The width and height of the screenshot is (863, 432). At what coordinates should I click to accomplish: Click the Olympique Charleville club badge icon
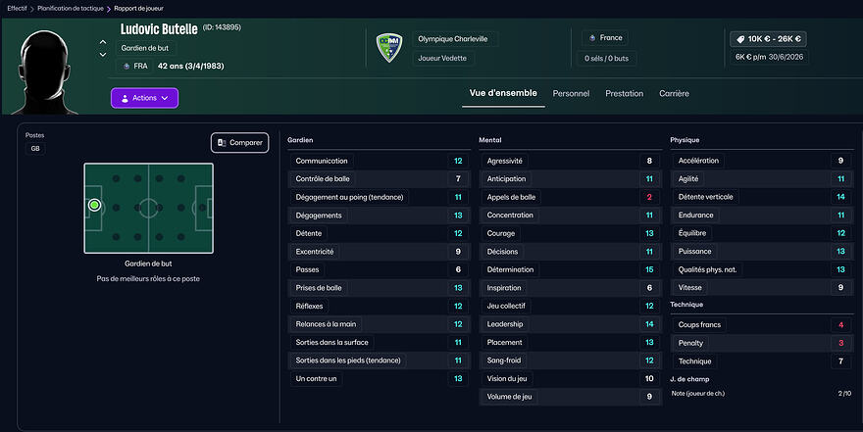click(390, 48)
